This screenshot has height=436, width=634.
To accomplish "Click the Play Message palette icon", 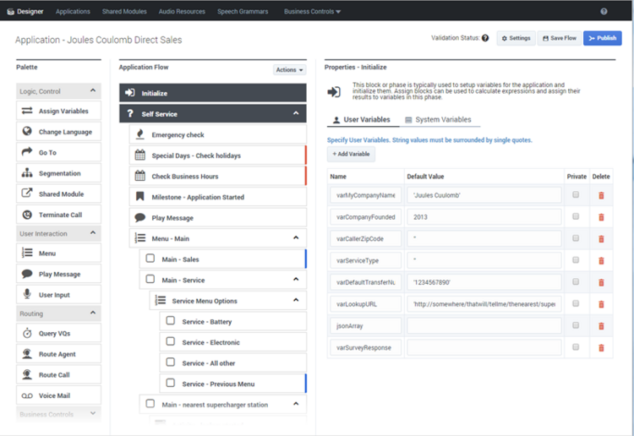I will click(x=27, y=274).
